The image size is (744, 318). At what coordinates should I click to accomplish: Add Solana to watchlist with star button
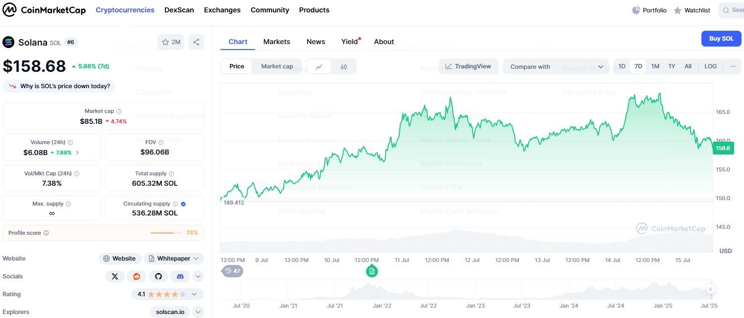coord(171,42)
